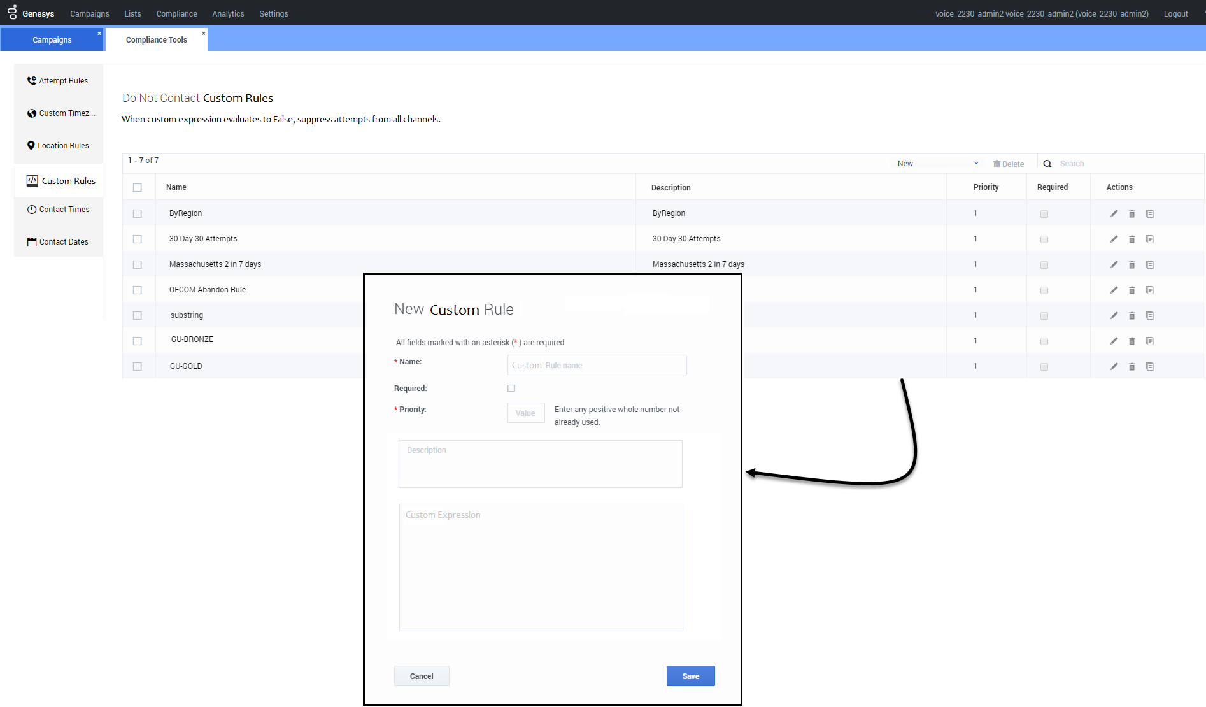Click the pencil edit icon for ByRegion
The image size is (1206, 707).
1114,214
